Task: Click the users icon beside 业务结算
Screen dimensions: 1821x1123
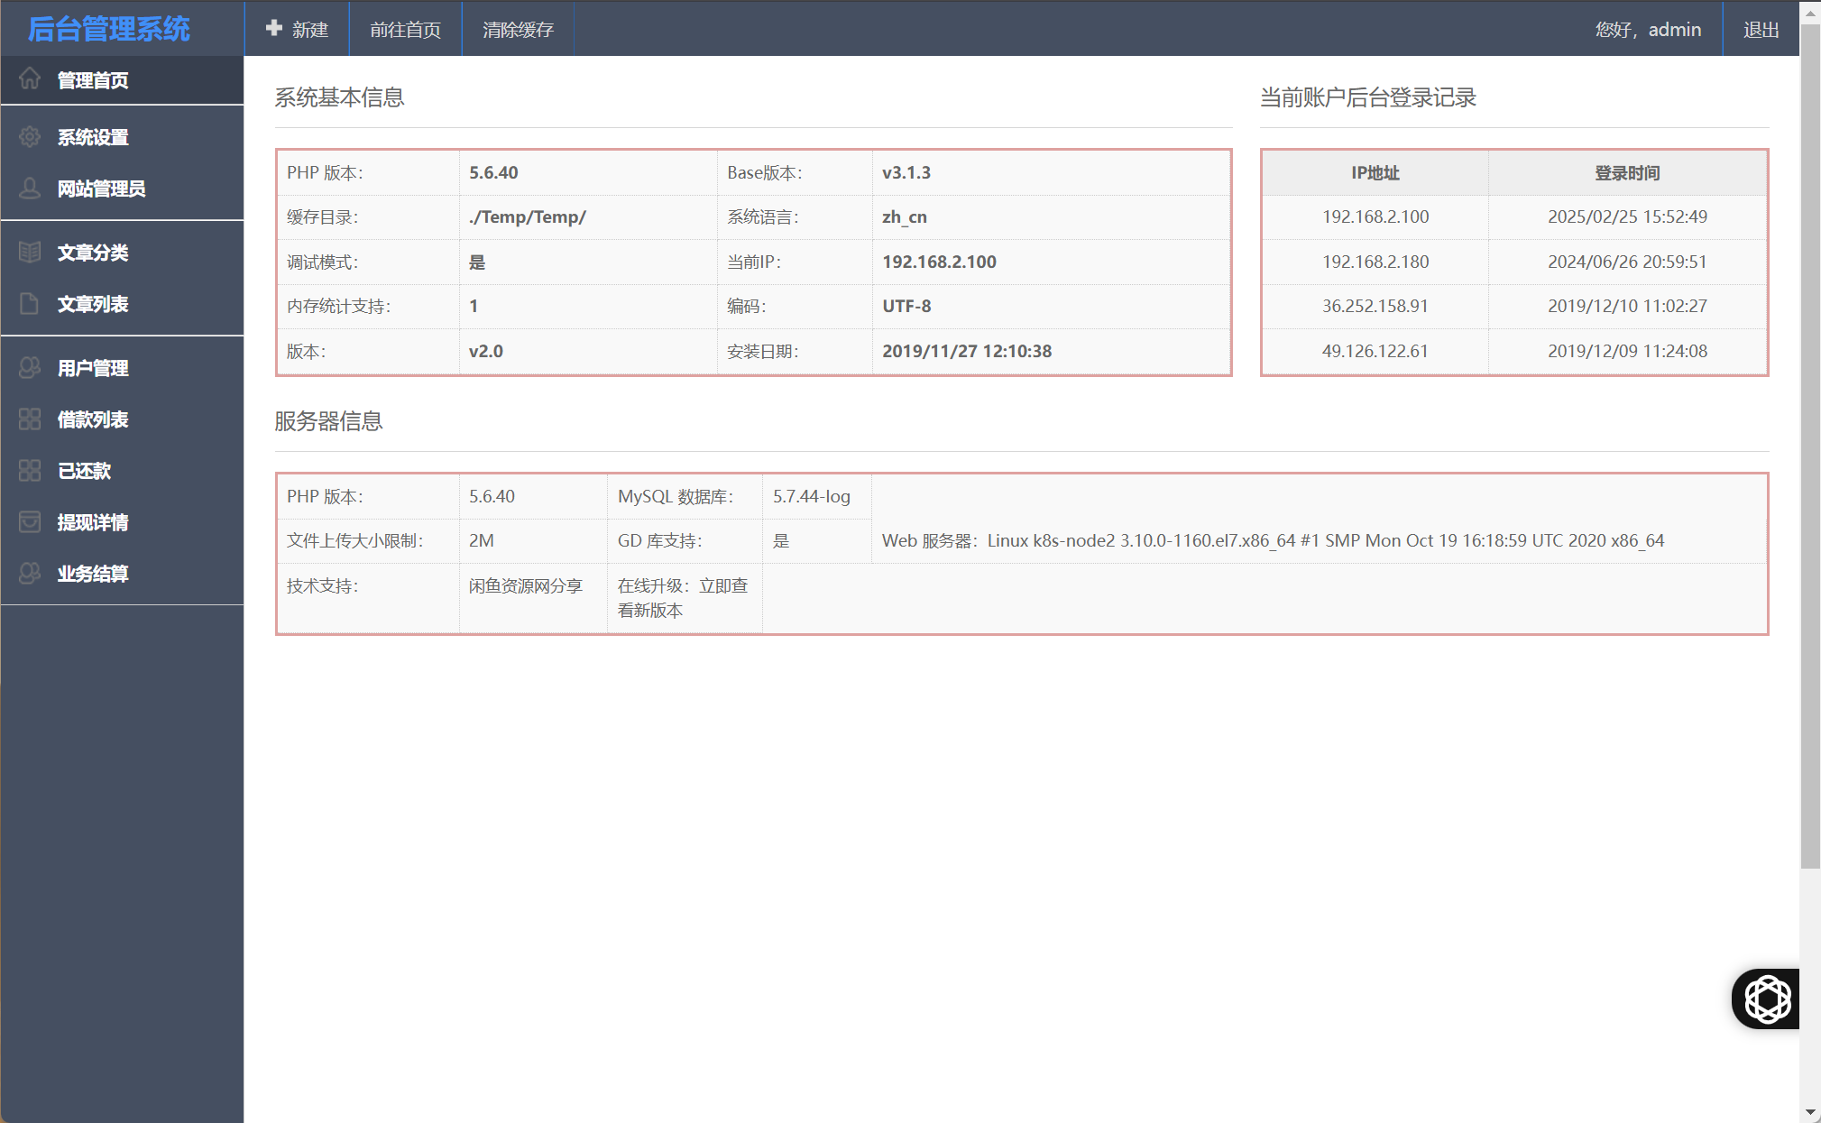Action: (x=30, y=573)
